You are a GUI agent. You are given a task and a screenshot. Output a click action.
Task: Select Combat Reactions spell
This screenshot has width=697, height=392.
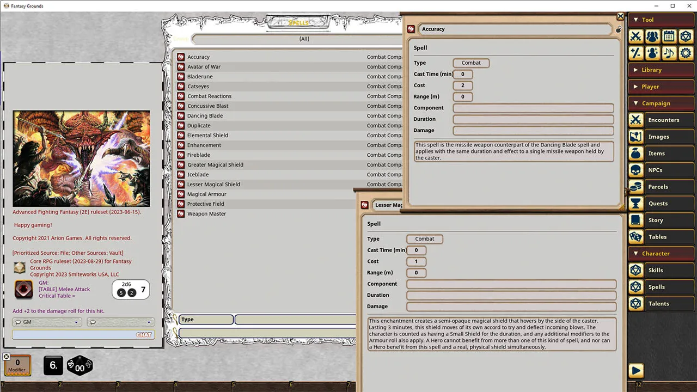click(210, 96)
